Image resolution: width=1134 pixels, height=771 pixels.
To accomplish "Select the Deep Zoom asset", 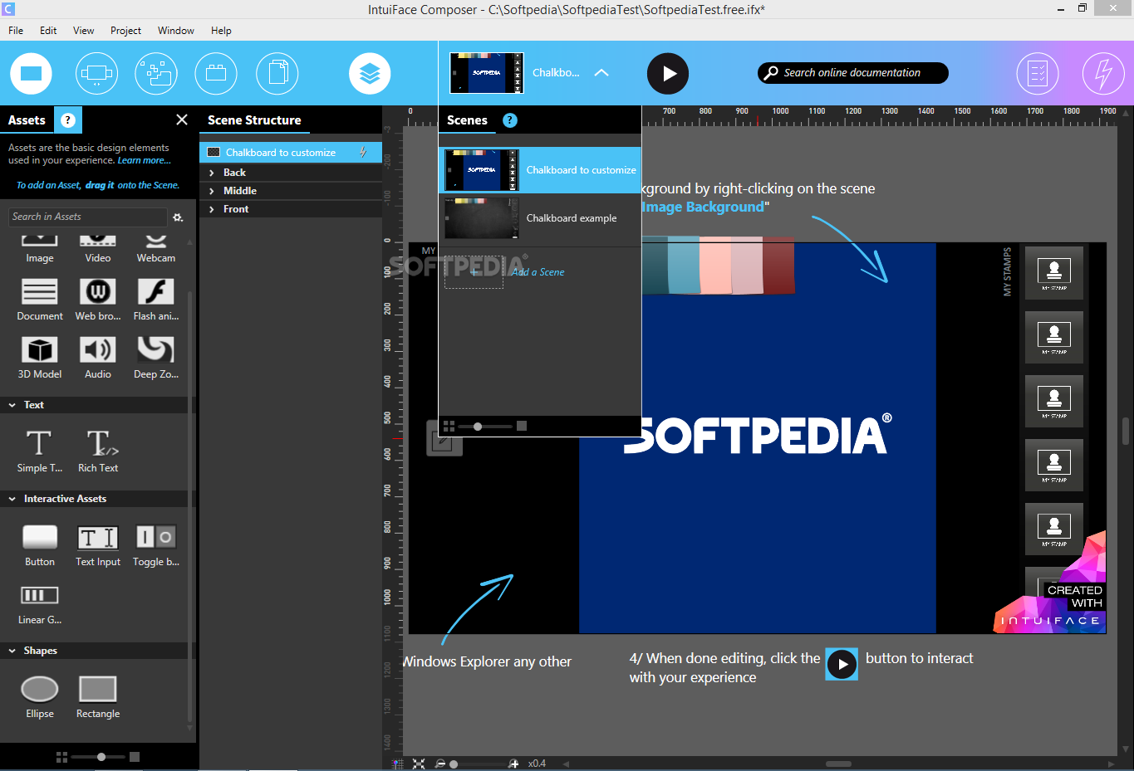I will tap(156, 358).
